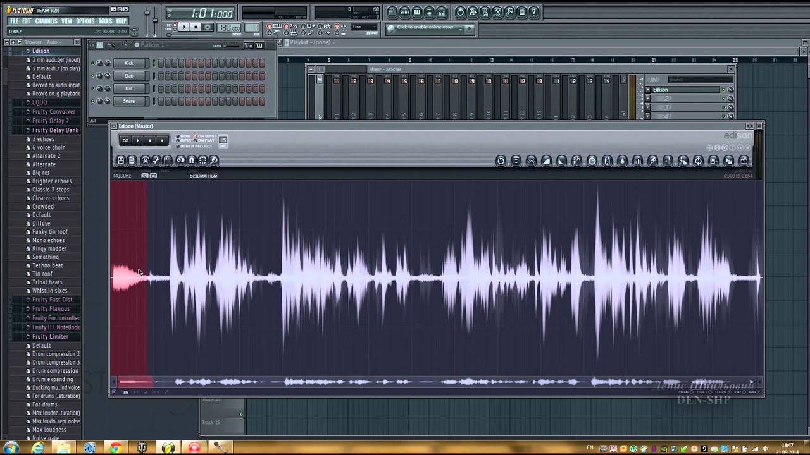Open the Edison window menu arrow

point(115,126)
